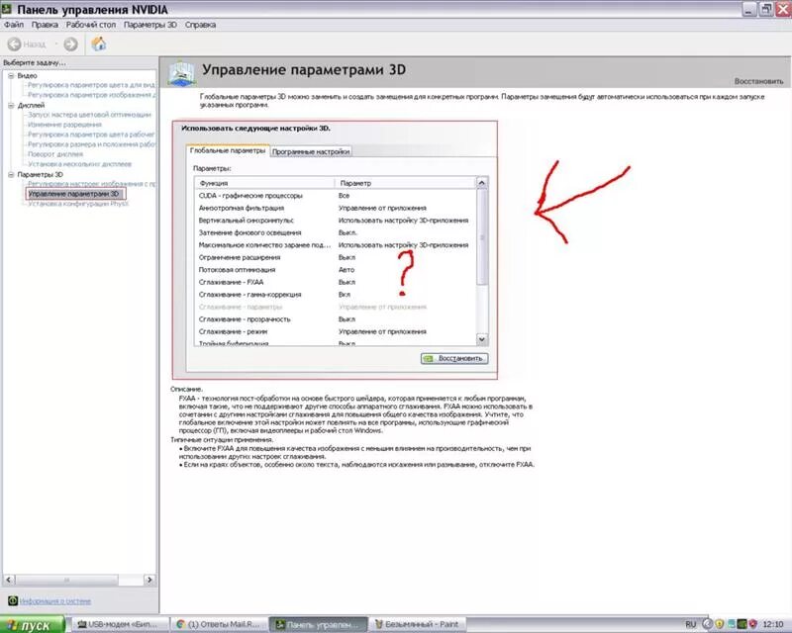The image size is (792, 633).
Task: Switch to the Программные настройки tab
Action: click(311, 151)
